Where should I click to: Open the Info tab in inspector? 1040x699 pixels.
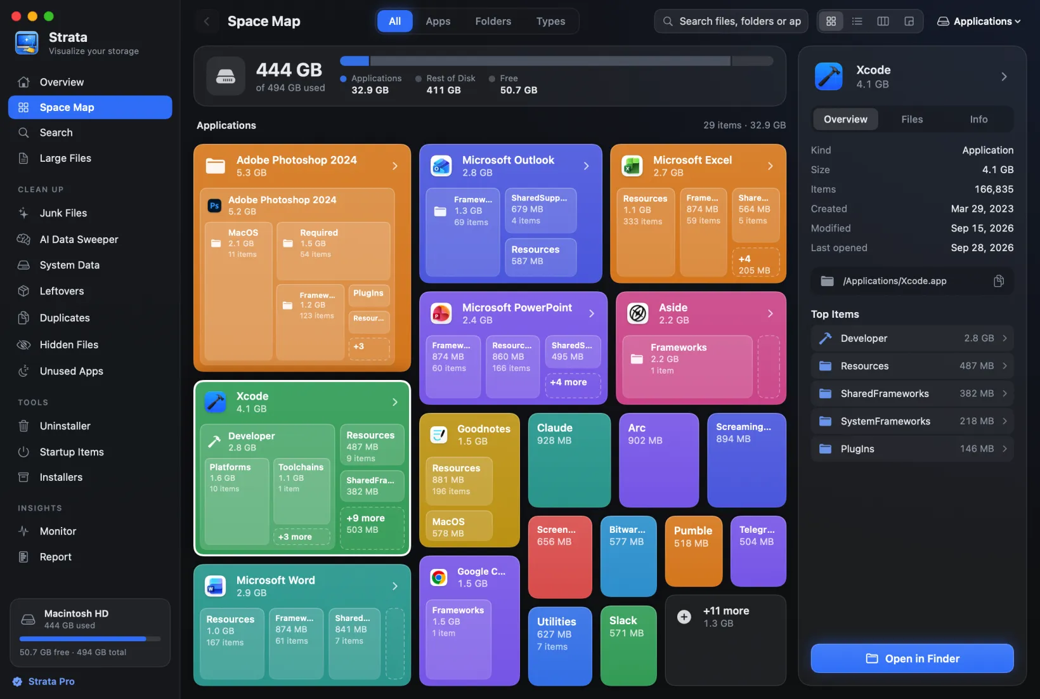[x=978, y=119]
